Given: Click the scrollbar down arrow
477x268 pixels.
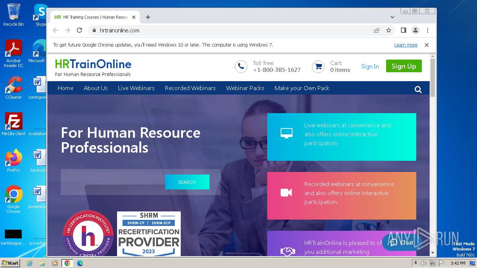Looking at the screenshot, I should point(433,253).
